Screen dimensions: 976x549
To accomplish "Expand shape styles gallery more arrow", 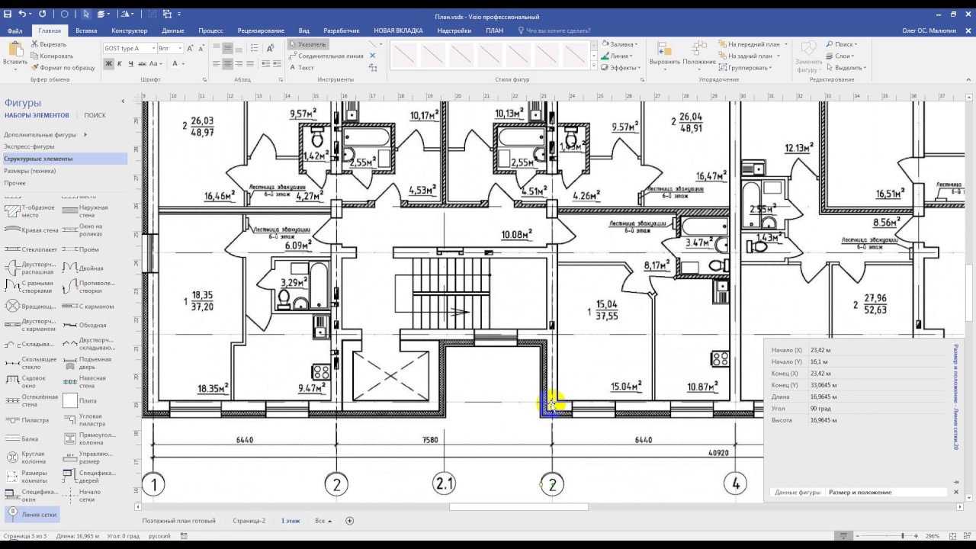I will (593, 67).
